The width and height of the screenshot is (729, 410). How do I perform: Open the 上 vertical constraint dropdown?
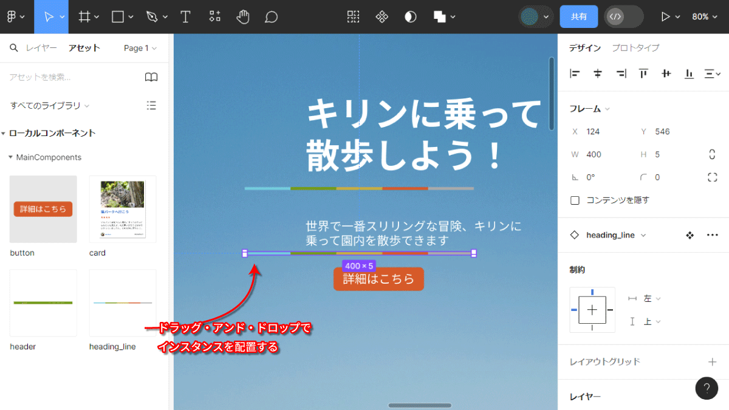652,321
